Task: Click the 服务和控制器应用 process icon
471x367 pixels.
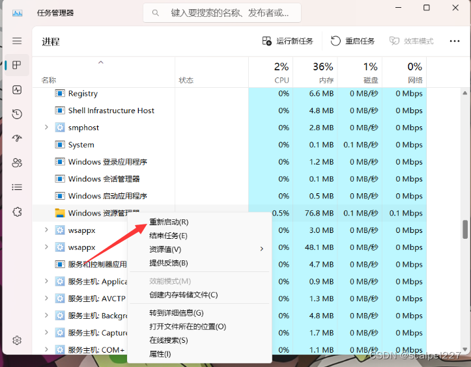Action: pos(60,264)
